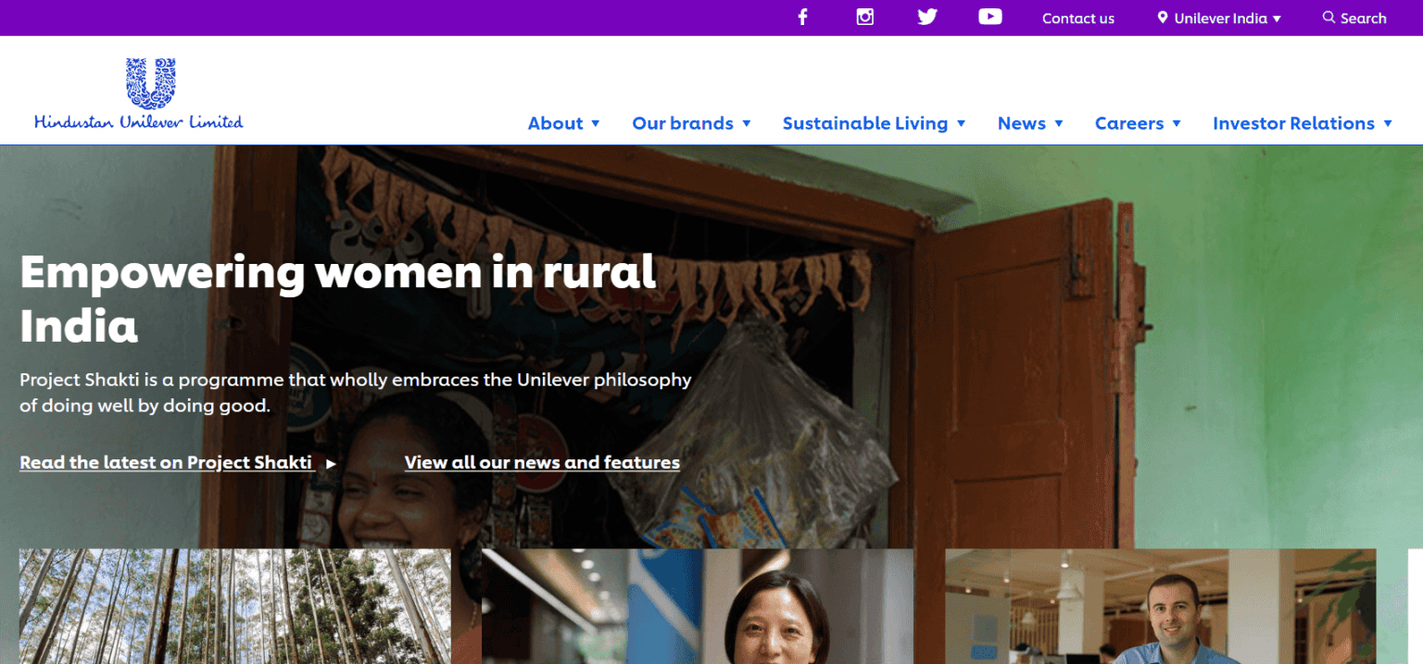The image size is (1423, 664).
Task: Expand the About menu arrow
Action: (x=596, y=123)
